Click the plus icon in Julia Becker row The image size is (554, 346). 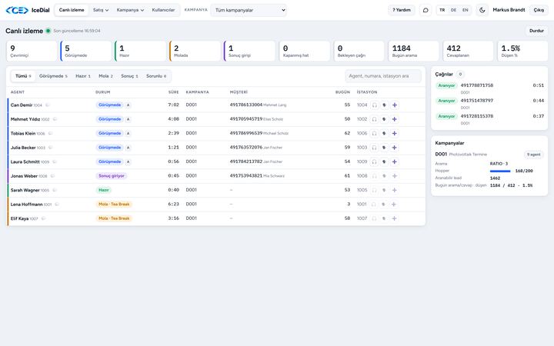click(395, 148)
